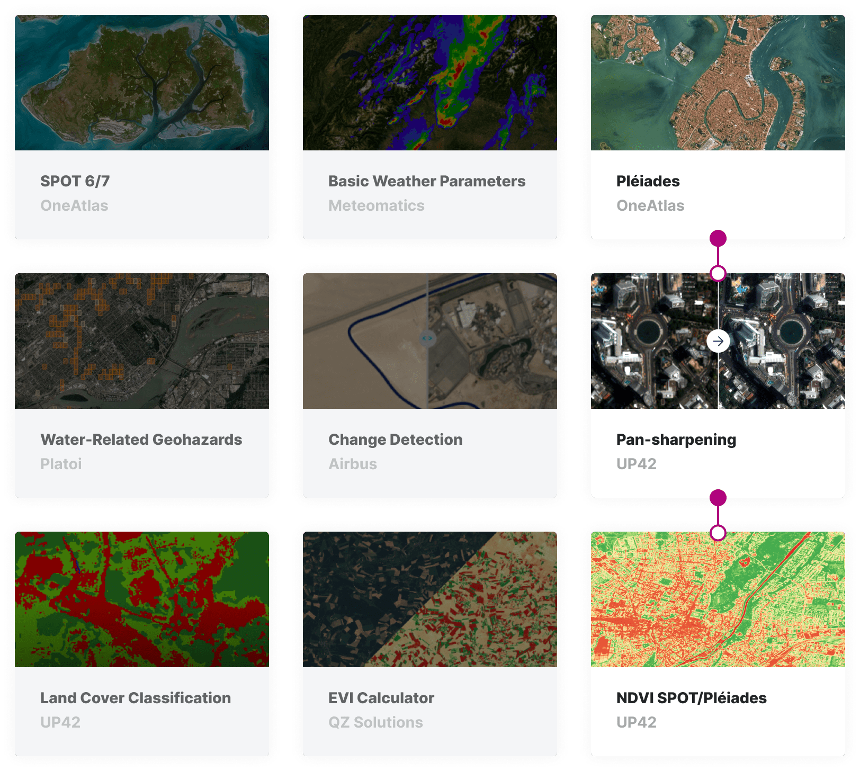This screenshot has height=771, width=860.
Task: Click OneAtlas under SPOT 6/7
Action: click(x=74, y=205)
